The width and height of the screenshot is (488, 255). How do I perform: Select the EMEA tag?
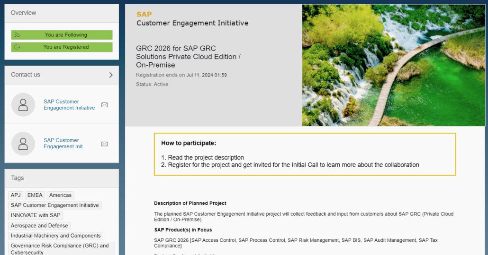pos(35,195)
